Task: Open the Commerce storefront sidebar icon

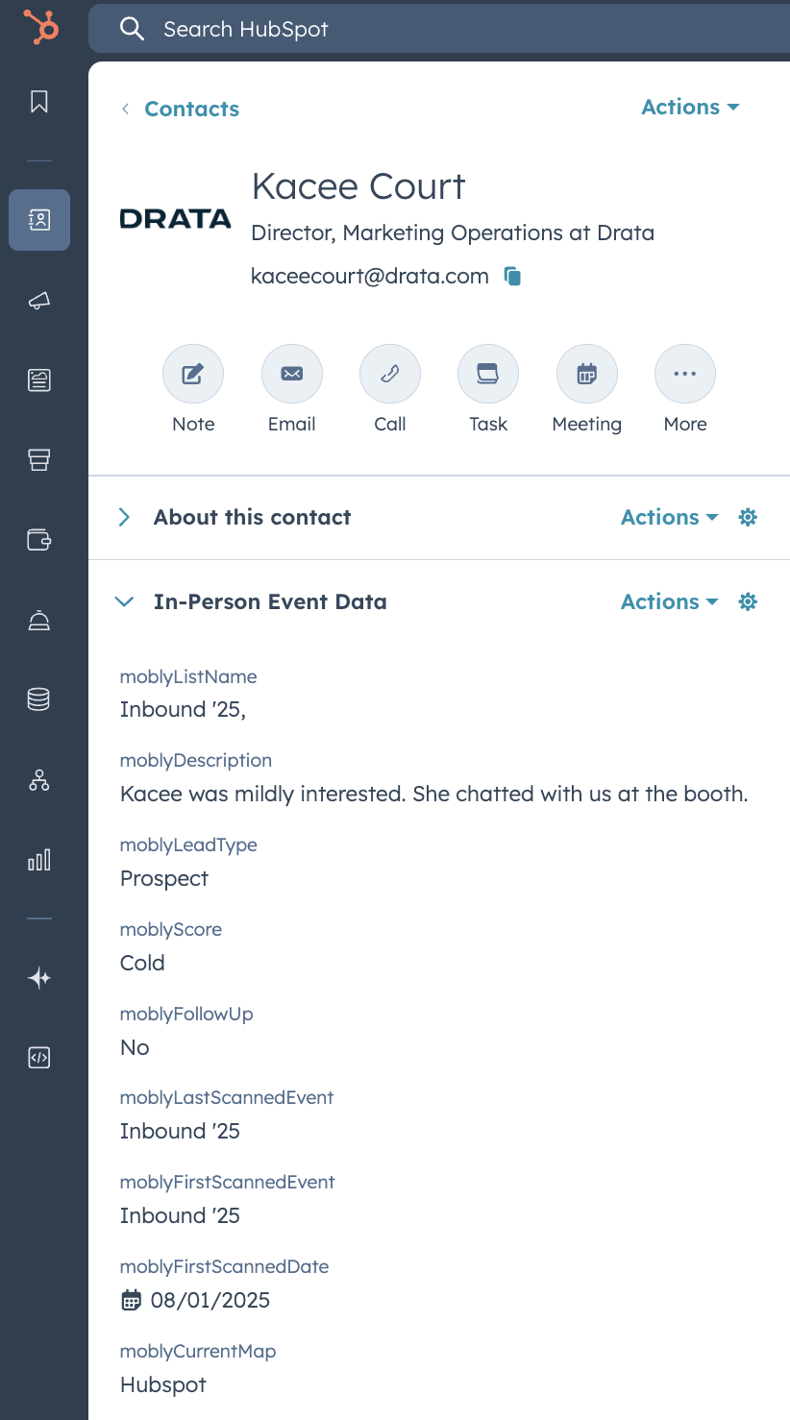Action: tap(39, 460)
